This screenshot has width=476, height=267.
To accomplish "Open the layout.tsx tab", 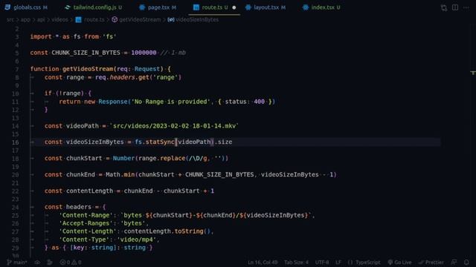I will [266, 7].
